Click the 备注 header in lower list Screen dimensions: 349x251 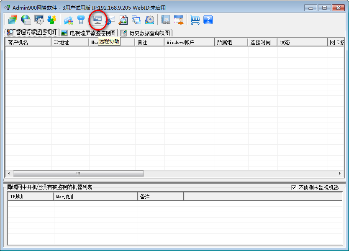click(160, 197)
